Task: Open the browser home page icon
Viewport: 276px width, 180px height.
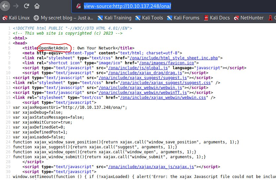Action: tap(37, 6)
